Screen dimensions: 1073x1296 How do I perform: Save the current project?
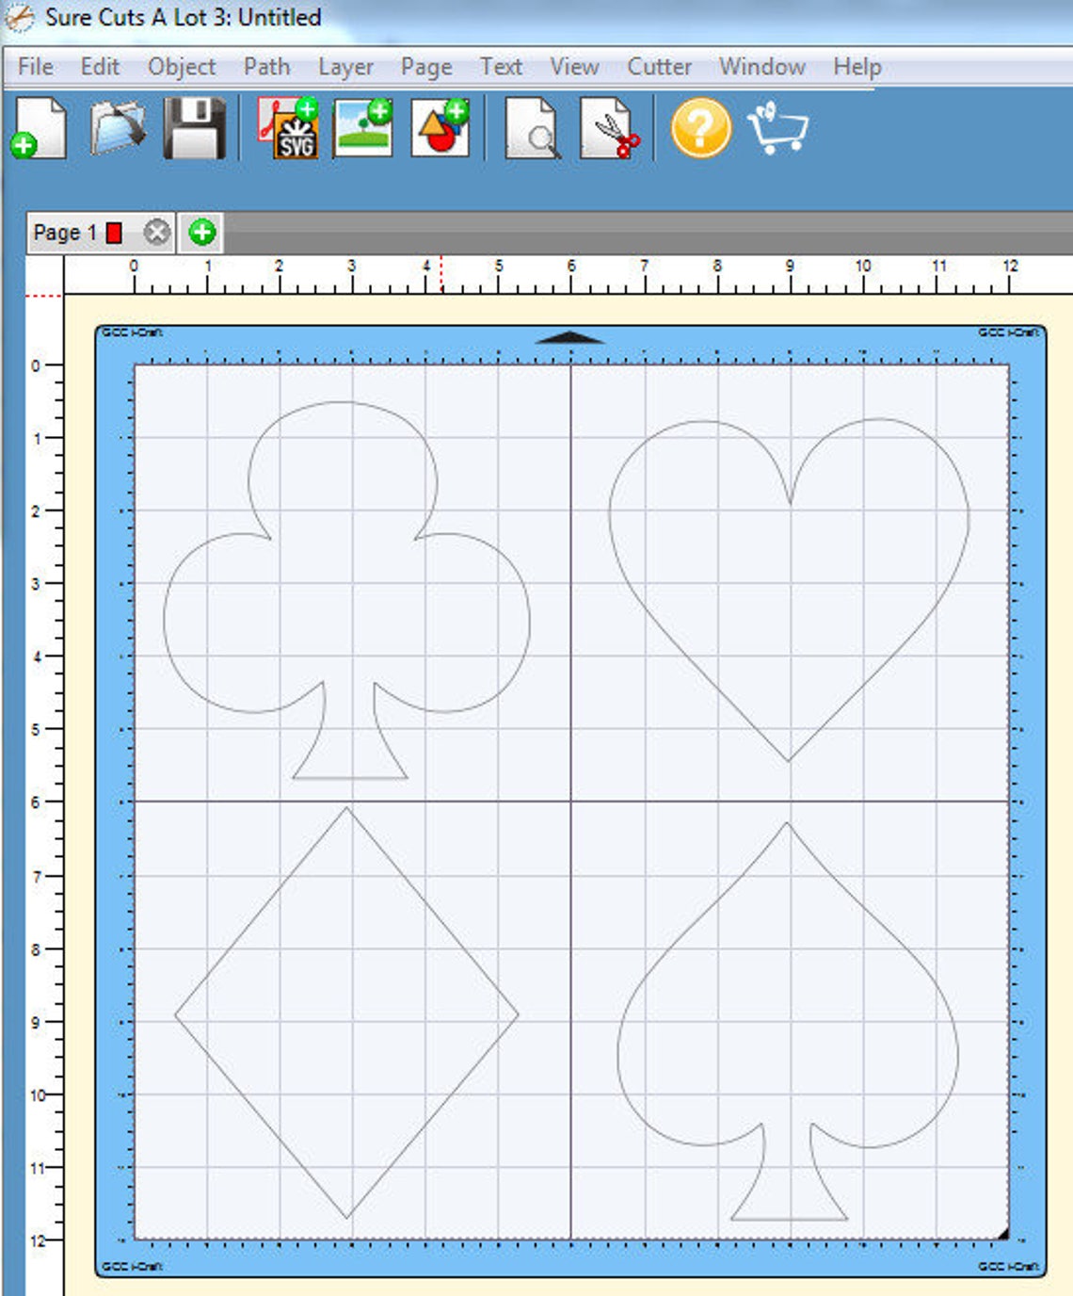[x=191, y=132]
